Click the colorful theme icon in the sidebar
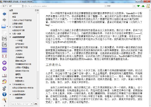151x107 pixels. point(4,81)
